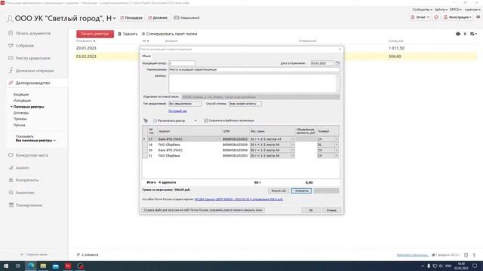This screenshot has width=483, height=271.
Task: Open weight dropdown for row 20 Банк ВТБ
Action: pyautogui.click(x=292, y=151)
